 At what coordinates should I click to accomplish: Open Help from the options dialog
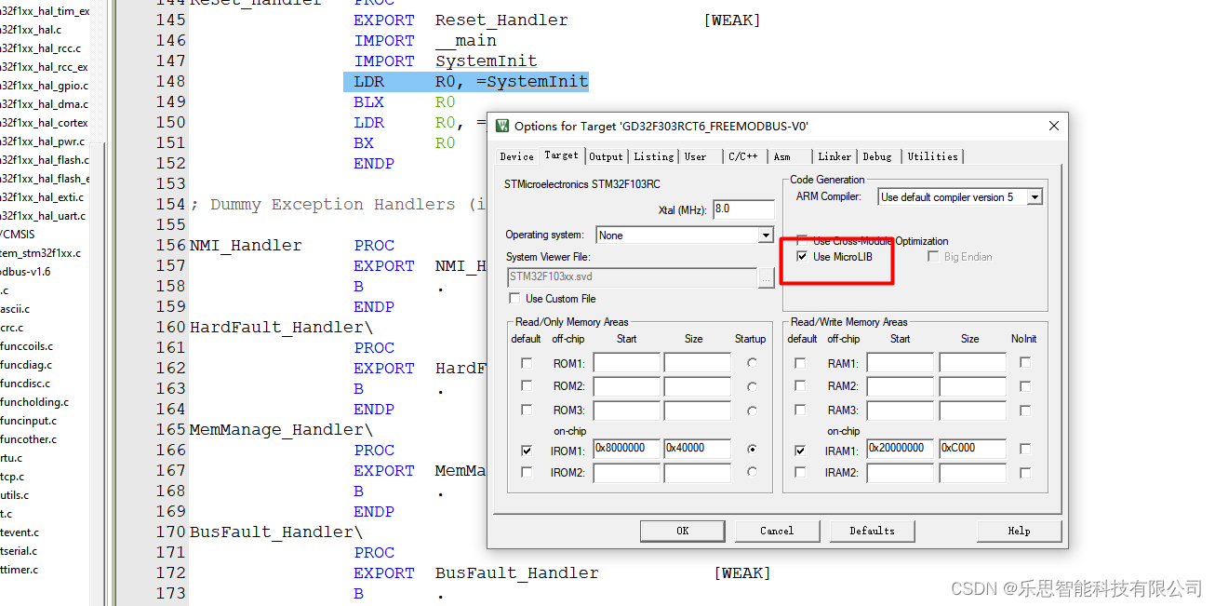pyautogui.click(x=1018, y=531)
